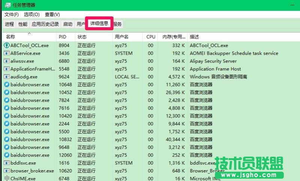Image resolution: width=300 pixels, height=181 pixels.
Task: Click PID value 10620
Action: point(65,171)
